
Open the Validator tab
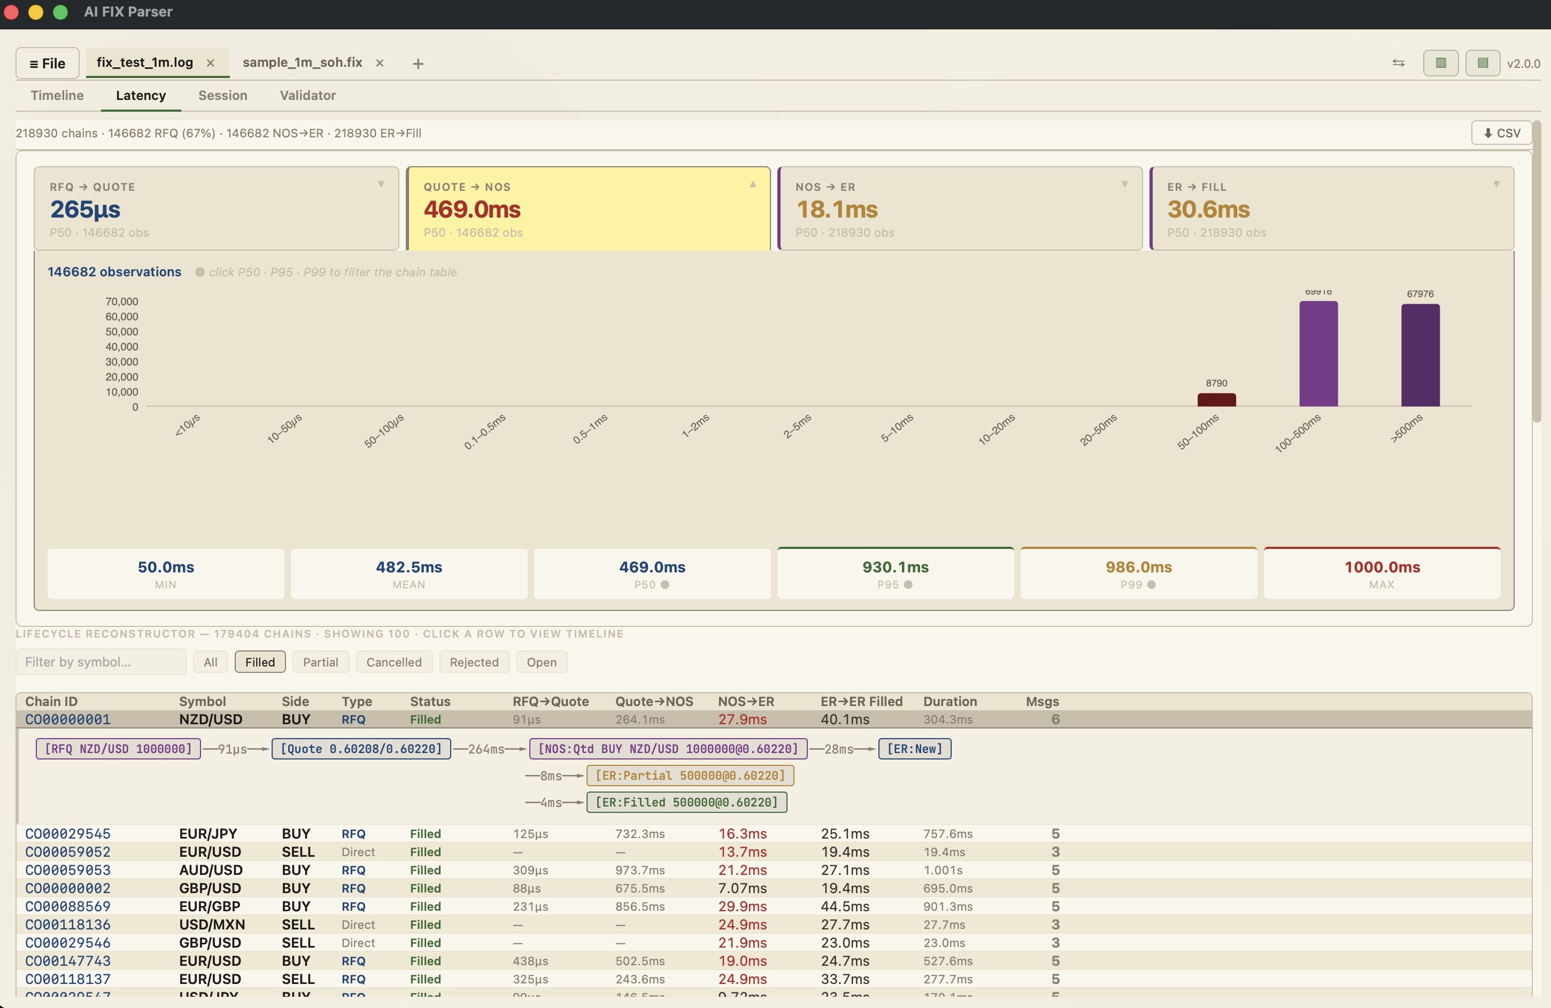tap(307, 95)
